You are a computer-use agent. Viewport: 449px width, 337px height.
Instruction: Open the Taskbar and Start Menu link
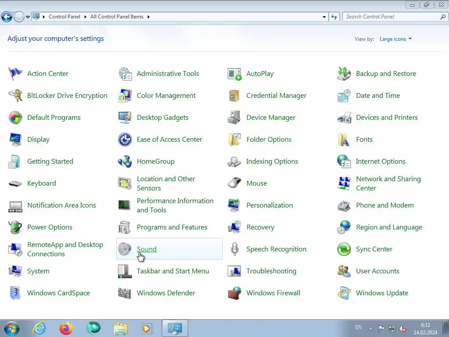(x=173, y=271)
